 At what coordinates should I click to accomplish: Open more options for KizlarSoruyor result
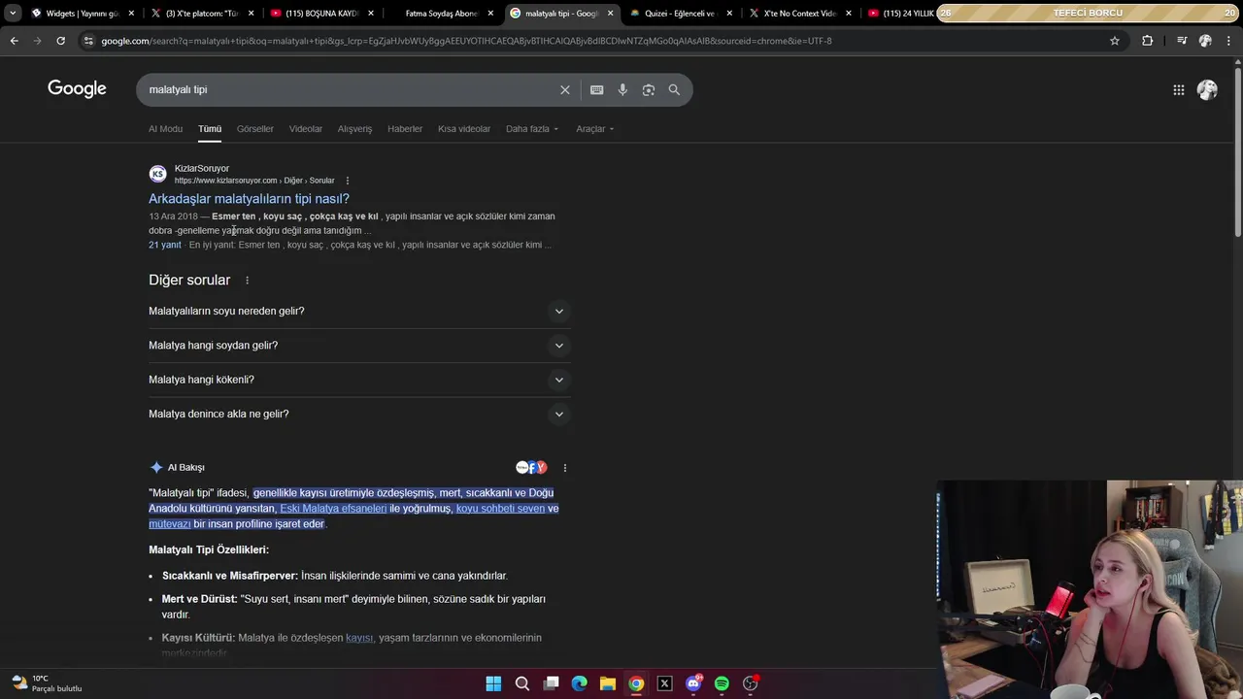click(x=347, y=181)
